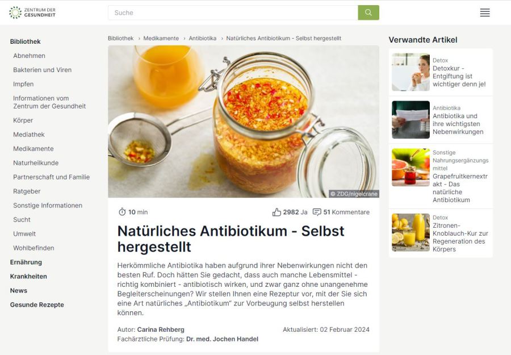Open the hamburger menu icon

tap(485, 12)
